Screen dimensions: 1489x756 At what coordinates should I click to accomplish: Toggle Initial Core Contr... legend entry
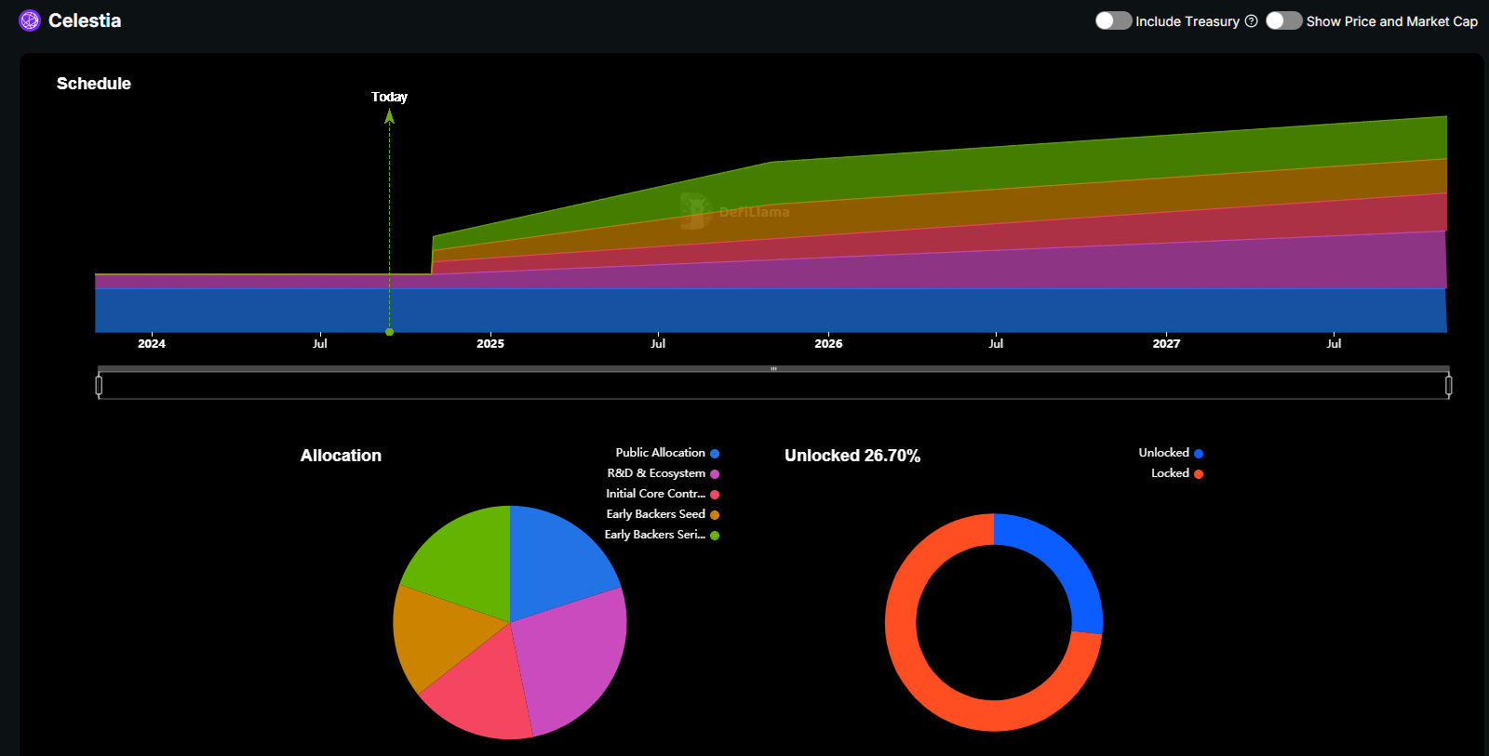point(663,494)
